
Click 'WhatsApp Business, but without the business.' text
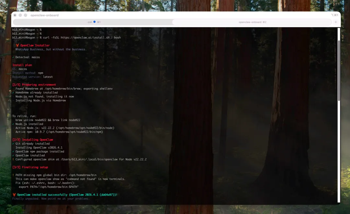pos(51,49)
